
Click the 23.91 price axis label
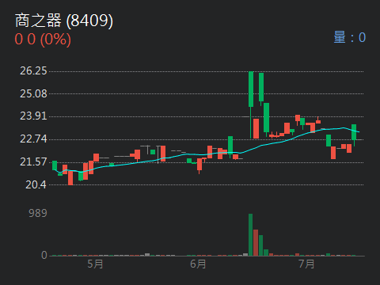coord(33,116)
